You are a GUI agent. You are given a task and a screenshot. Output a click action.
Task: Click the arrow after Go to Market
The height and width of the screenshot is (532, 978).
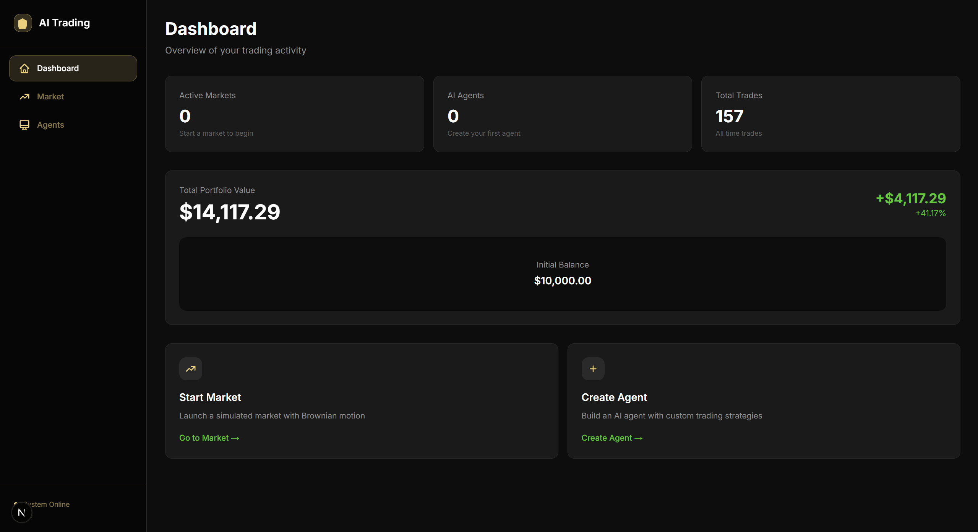[x=235, y=438]
